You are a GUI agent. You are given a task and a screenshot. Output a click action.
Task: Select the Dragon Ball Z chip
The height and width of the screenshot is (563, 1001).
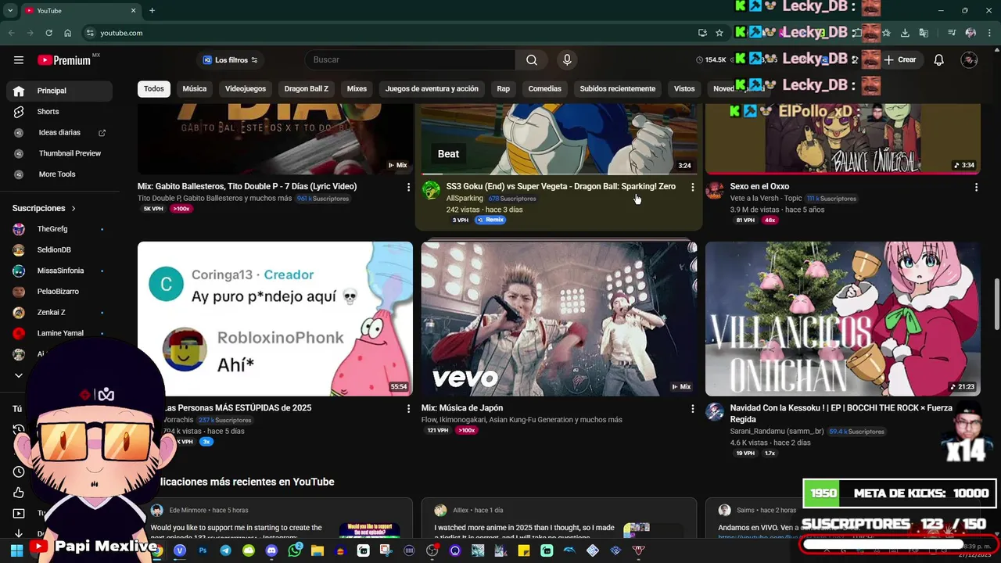(307, 88)
